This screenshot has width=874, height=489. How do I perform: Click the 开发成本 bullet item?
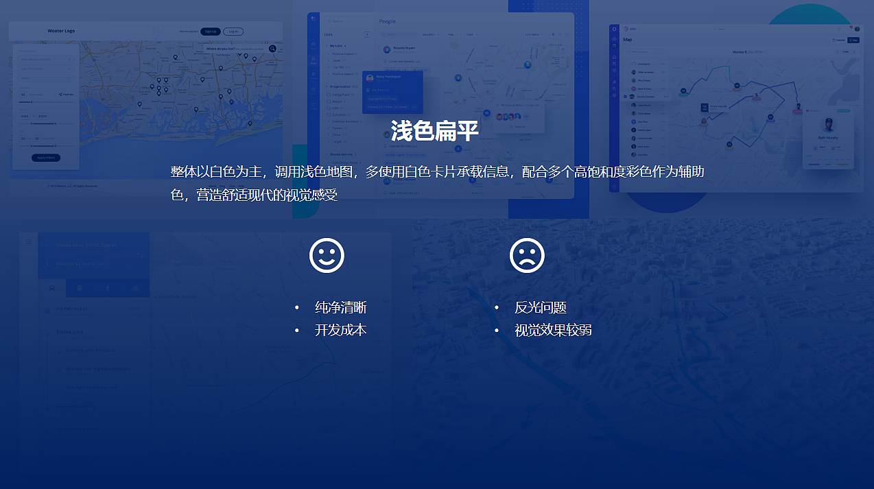click(x=340, y=330)
